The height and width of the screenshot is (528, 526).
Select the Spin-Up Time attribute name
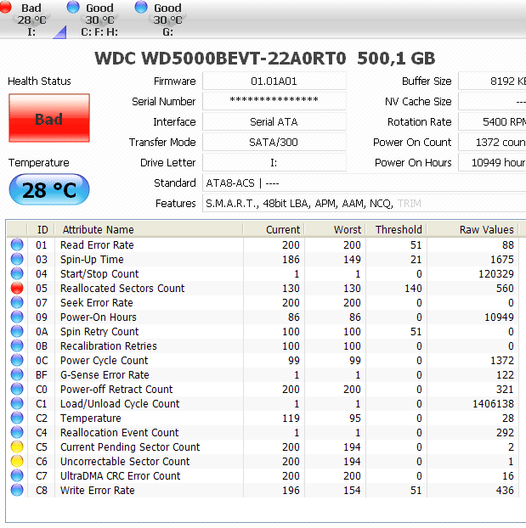[x=92, y=259]
